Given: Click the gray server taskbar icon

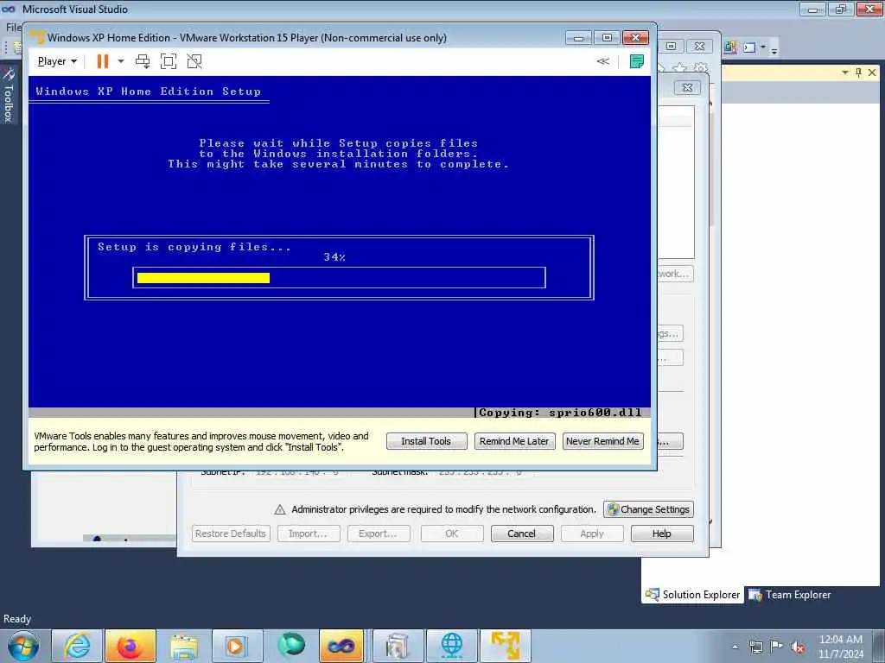Looking at the screenshot, I should pyautogui.click(x=398, y=646).
